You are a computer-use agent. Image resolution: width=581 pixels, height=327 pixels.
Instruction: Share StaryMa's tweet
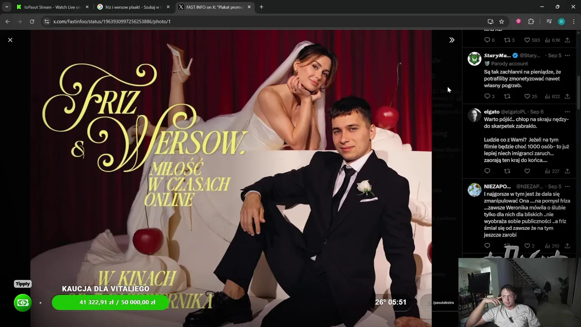pos(567,96)
